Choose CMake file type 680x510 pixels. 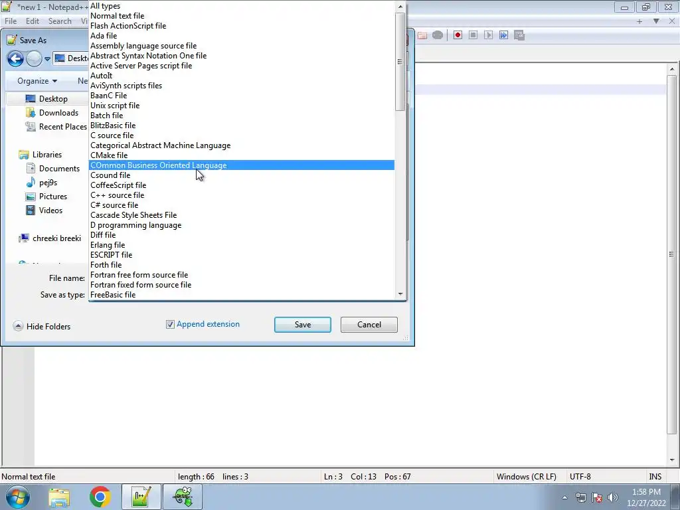(x=242, y=155)
